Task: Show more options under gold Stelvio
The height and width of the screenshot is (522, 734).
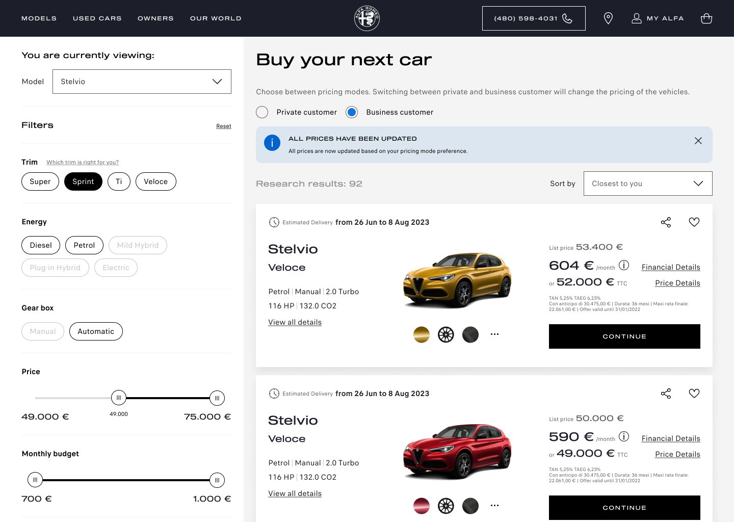Action: (x=494, y=334)
